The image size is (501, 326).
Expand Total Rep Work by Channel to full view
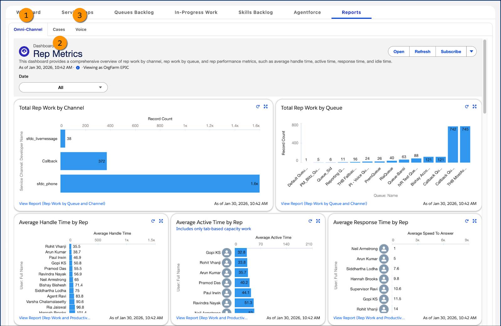pyautogui.click(x=266, y=107)
